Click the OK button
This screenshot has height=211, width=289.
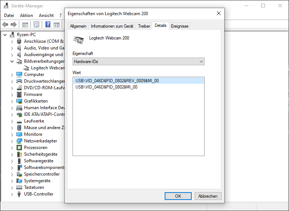(x=178, y=196)
